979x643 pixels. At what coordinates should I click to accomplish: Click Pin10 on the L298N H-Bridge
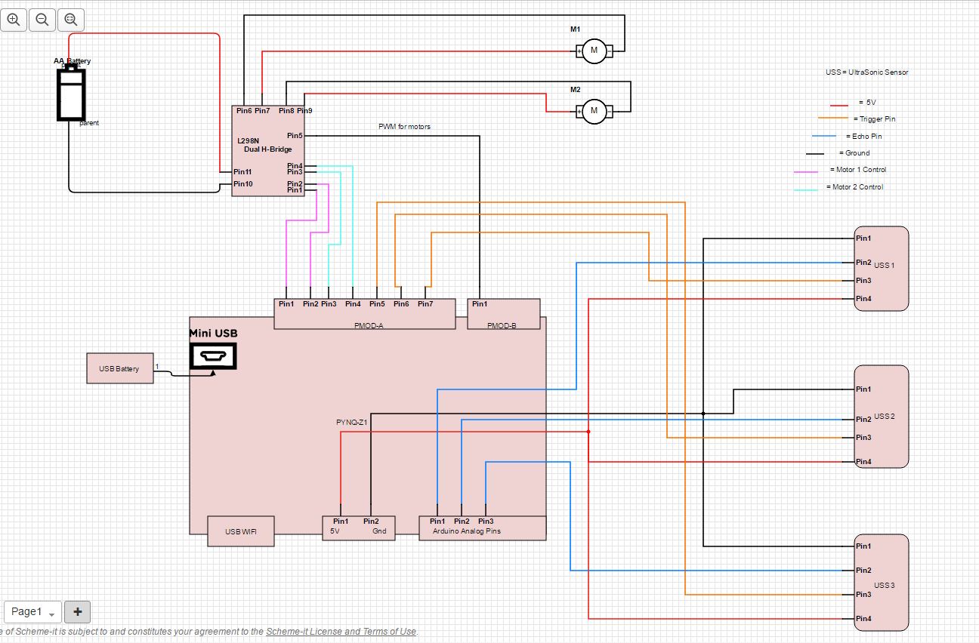coord(242,183)
